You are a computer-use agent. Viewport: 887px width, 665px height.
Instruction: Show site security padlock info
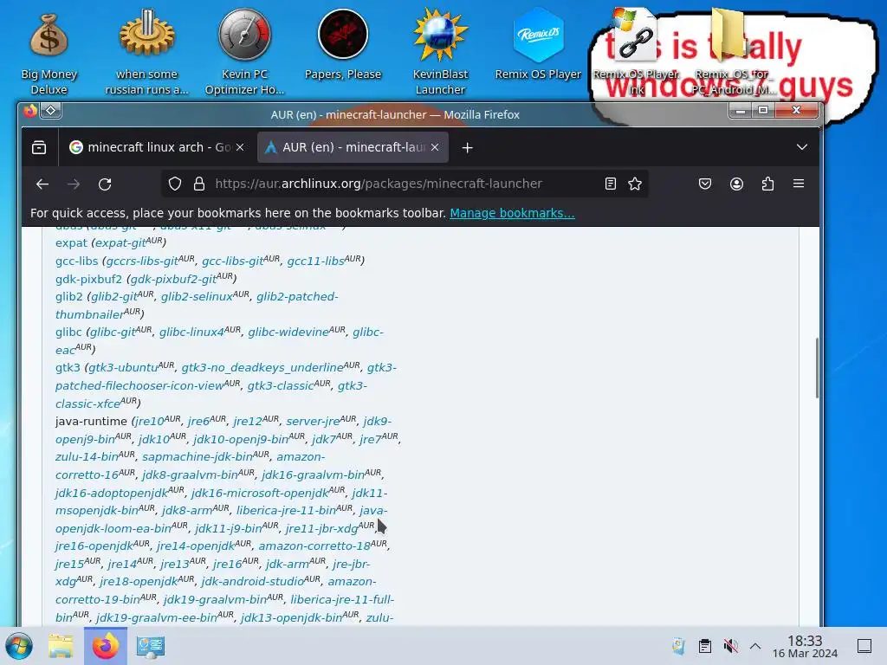(199, 184)
